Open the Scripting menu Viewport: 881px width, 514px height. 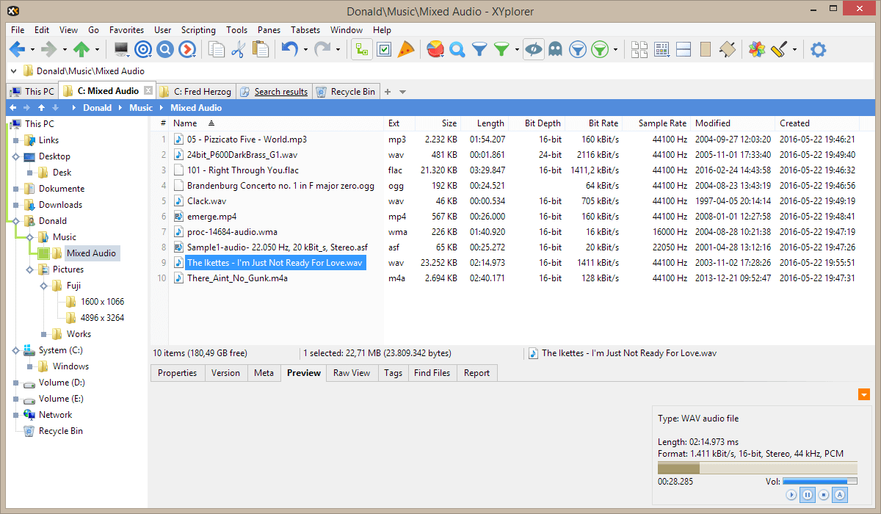[x=198, y=30]
